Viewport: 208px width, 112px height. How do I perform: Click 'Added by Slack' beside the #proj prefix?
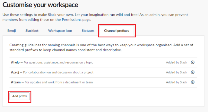(176, 72)
